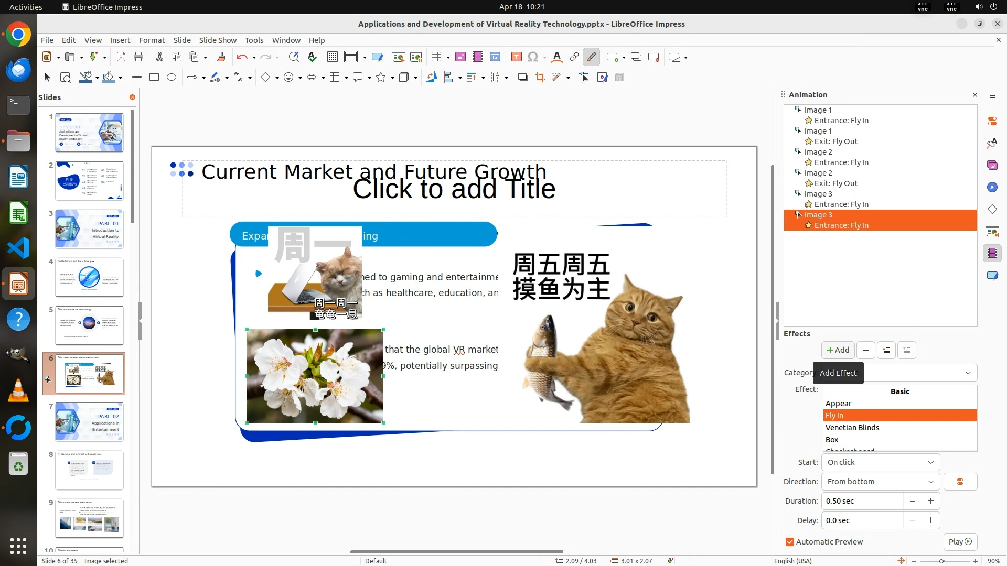Screen dimensions: 1007x566
Task: Click the Undo toolbar icon
Action: 242,57
